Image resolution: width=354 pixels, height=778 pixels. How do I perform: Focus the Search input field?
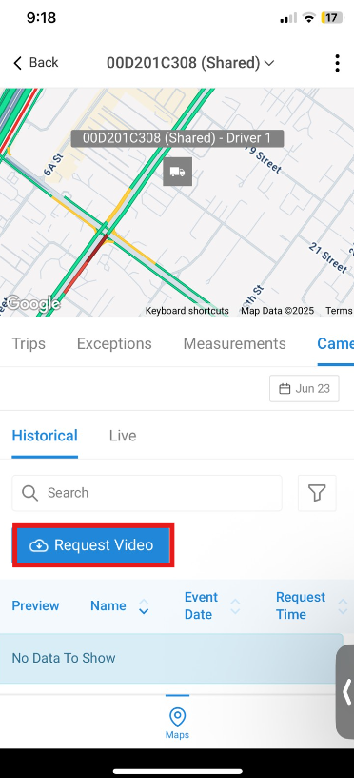[x=147, y=493]
